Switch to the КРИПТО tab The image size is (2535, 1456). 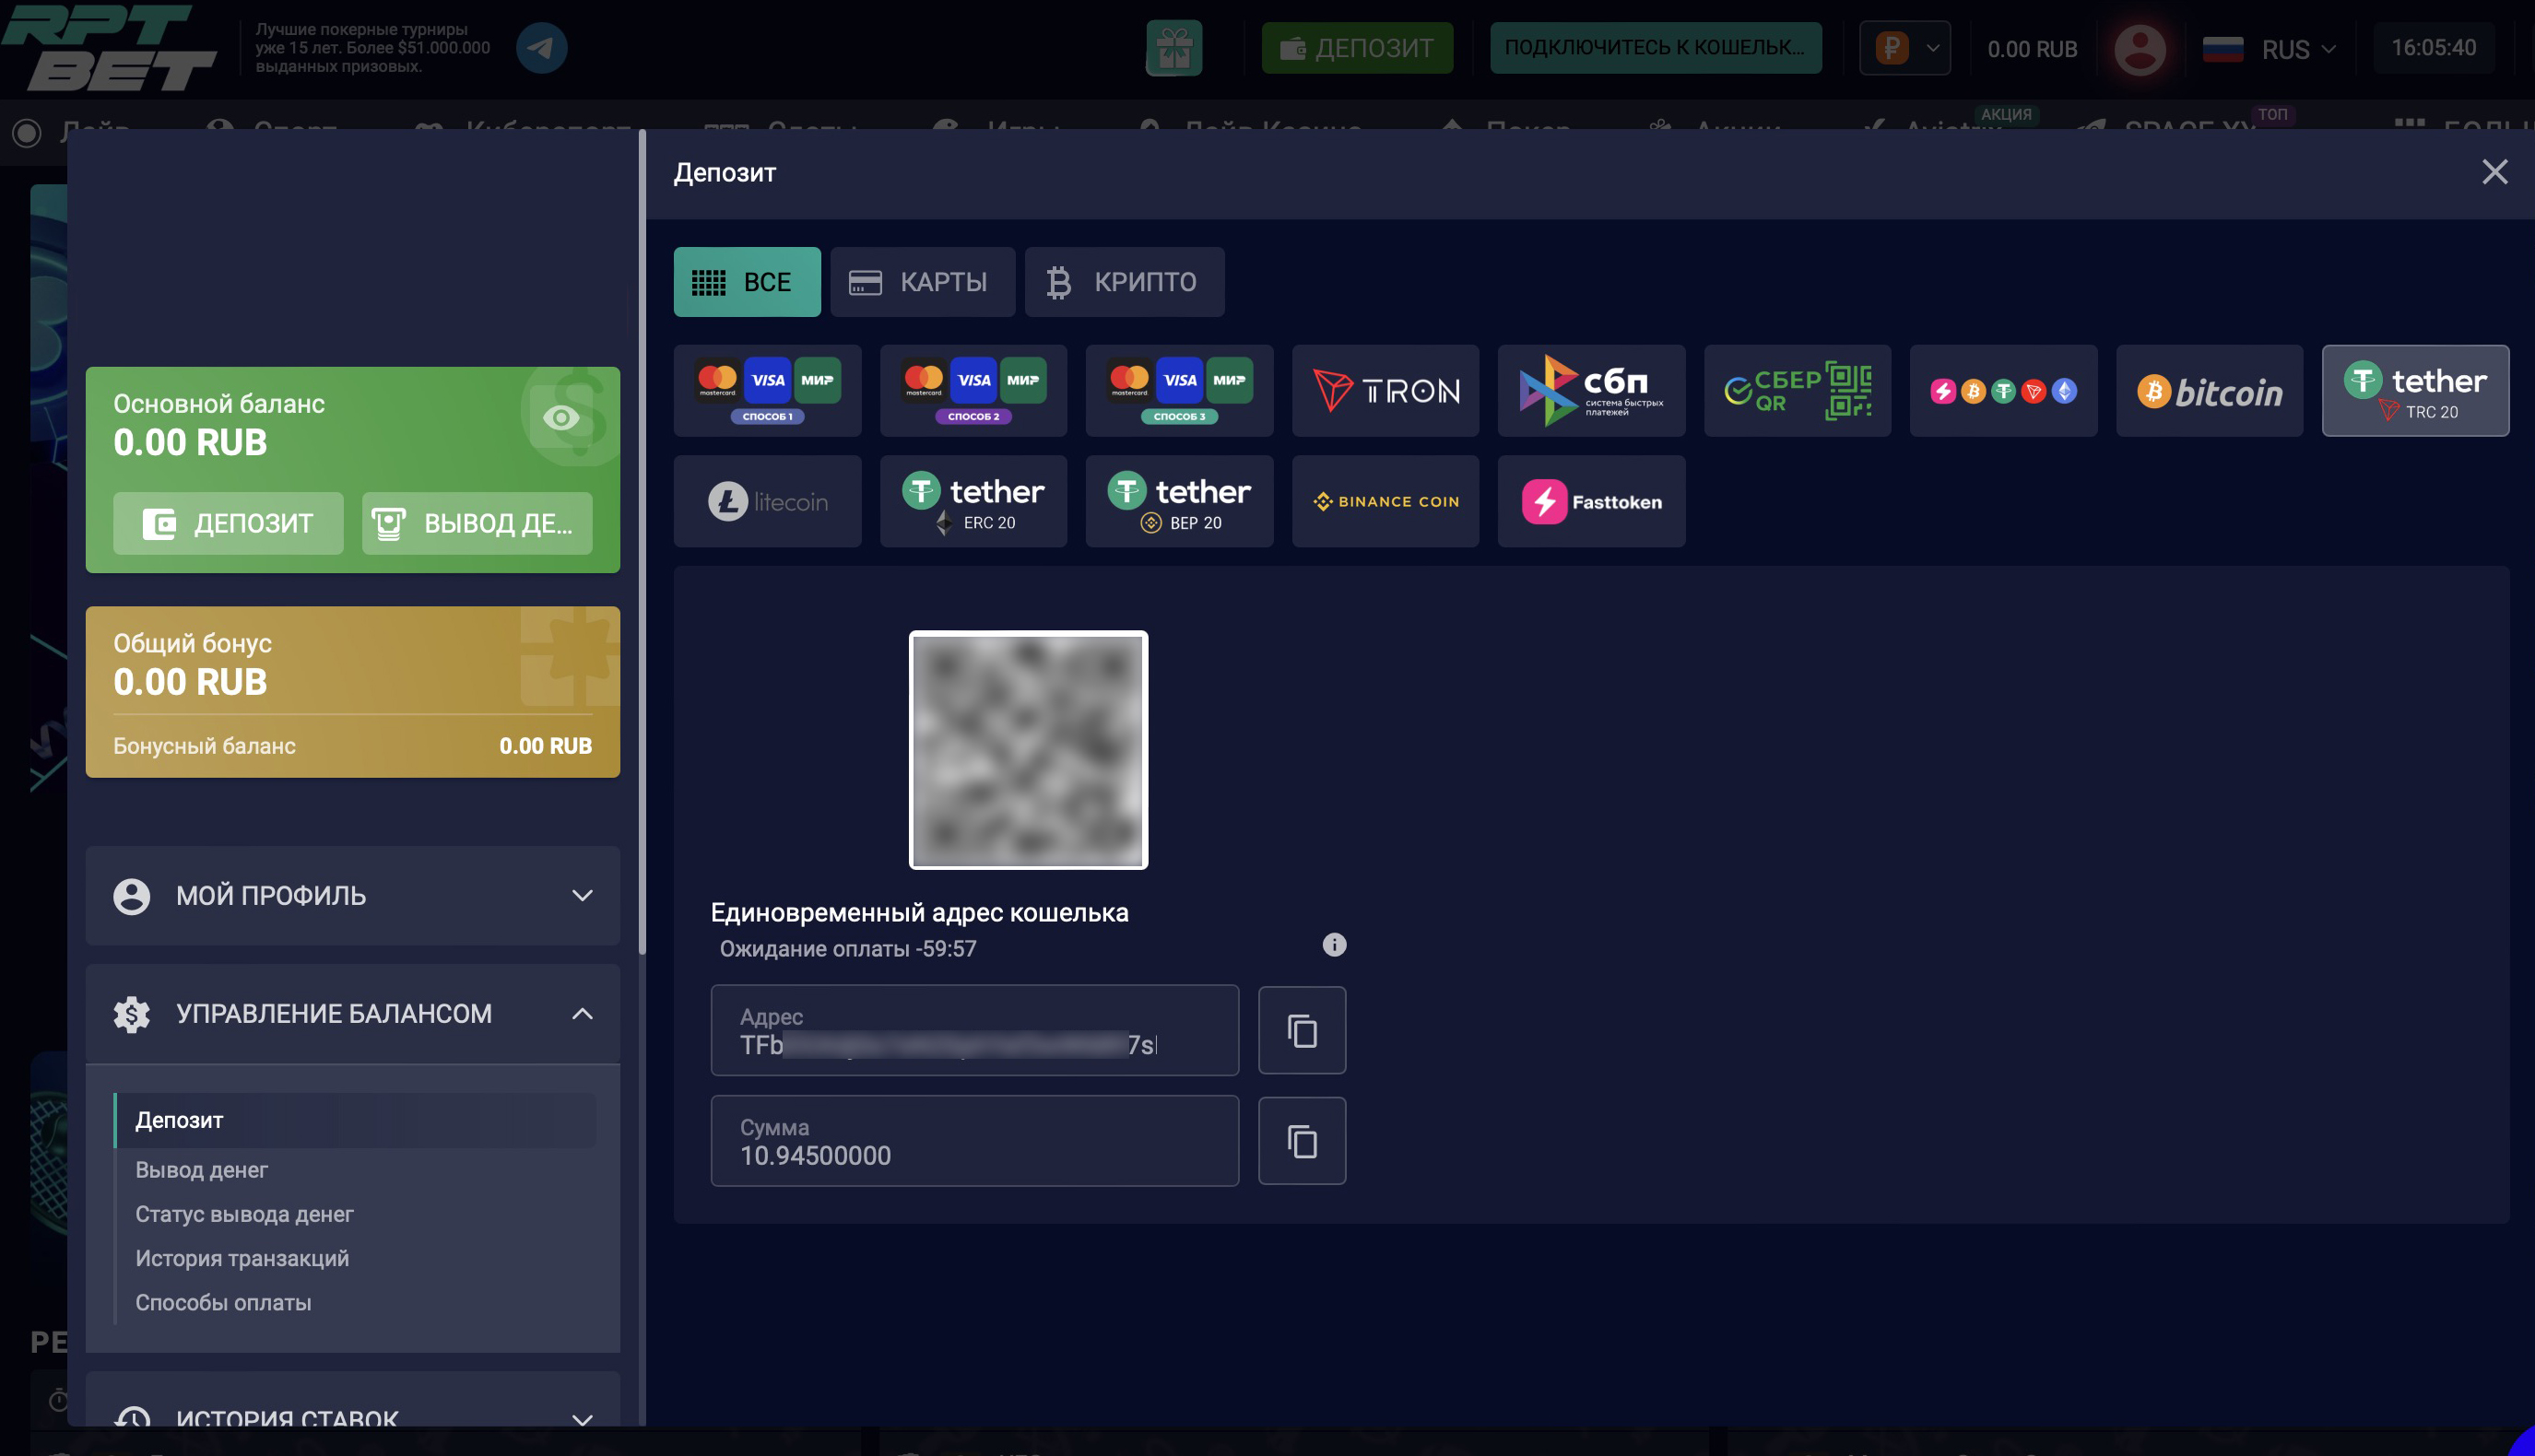coord(1124,282)
